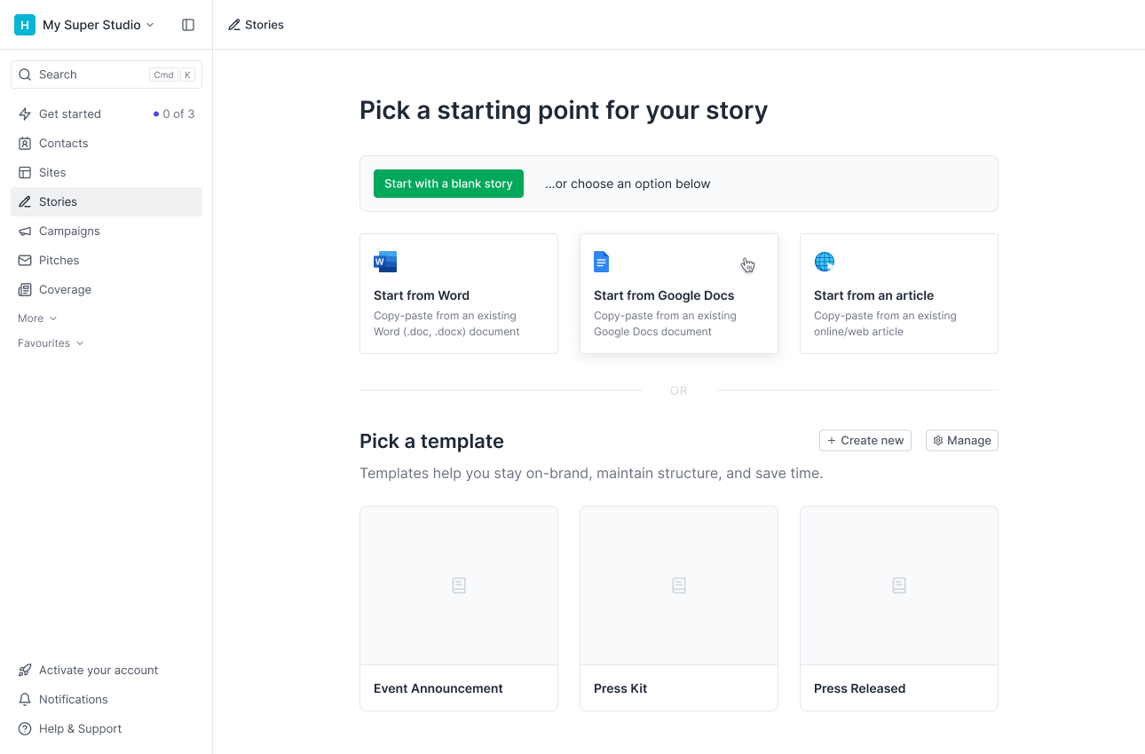Click the Word document icon
This screenshot has width=1145, height=754.
(384, 261)
